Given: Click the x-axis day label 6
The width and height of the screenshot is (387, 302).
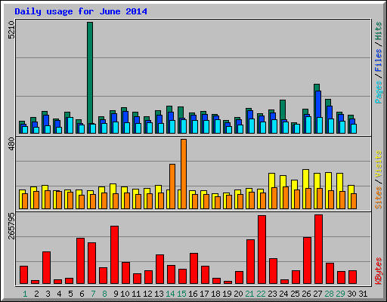Looking at the screenshot, I should [82, 294].
